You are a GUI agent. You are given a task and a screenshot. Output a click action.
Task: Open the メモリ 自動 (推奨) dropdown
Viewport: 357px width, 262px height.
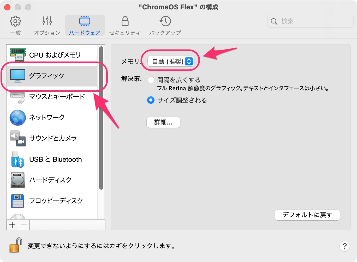tap(171, 61)
